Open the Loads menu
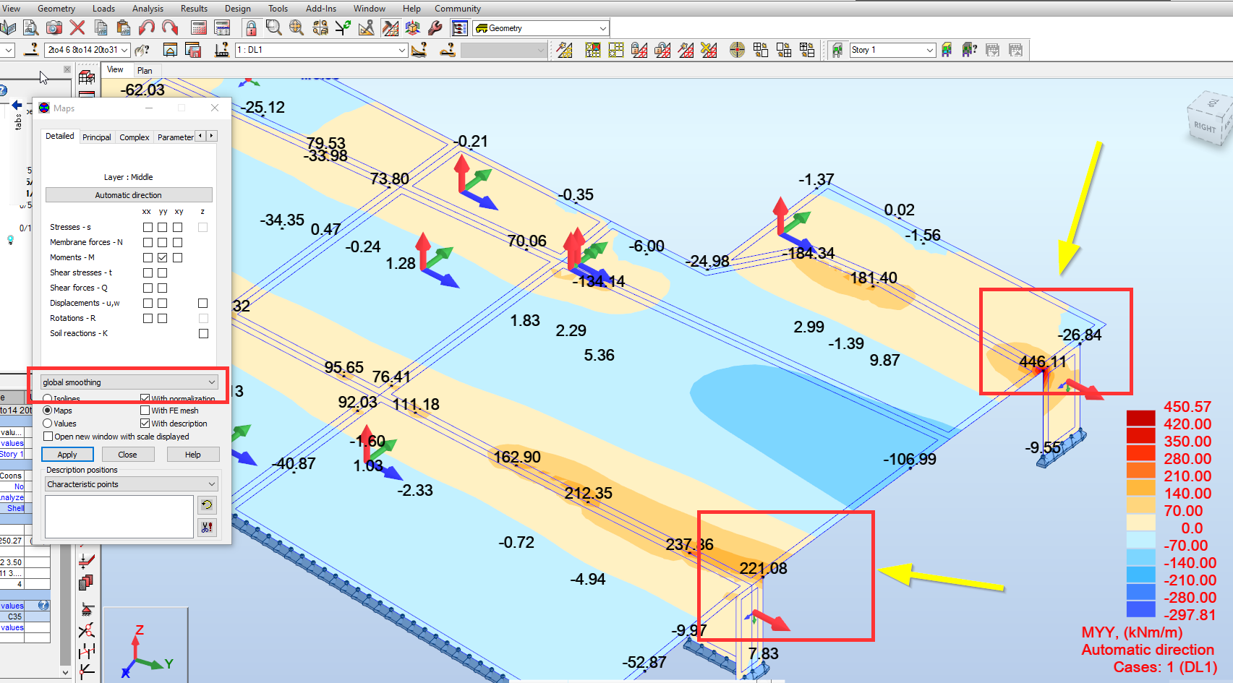The width and height of the screenshot is (1233, 683). pyautogui.click(x=103, y=8)
